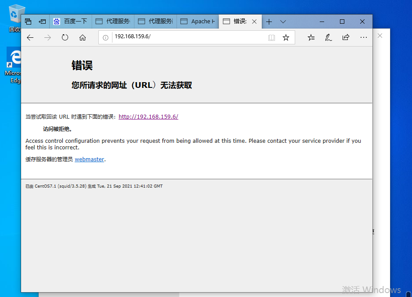The width and height of the screenshot is (412, 297).
Task: Open reading view icon
Action: pyautogui.click(x=272, y=38)
